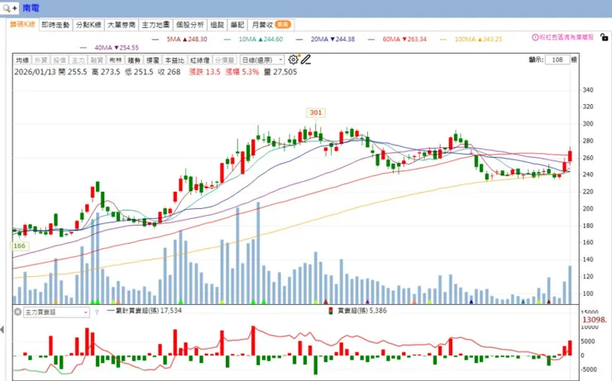612x381 pixels.
Task: Click the 10MA legend entry
Action: click(x=253, y=39)
